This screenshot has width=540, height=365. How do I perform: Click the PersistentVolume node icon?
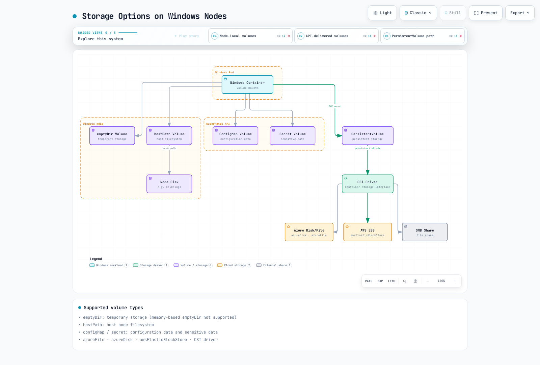[346, 130]
